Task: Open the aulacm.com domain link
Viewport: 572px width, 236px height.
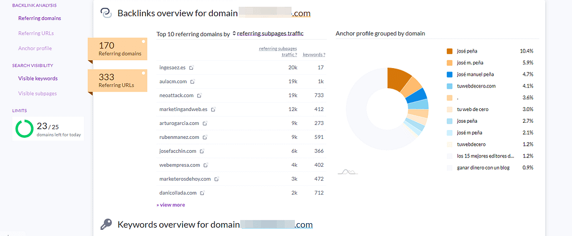Action: point(174,81)
